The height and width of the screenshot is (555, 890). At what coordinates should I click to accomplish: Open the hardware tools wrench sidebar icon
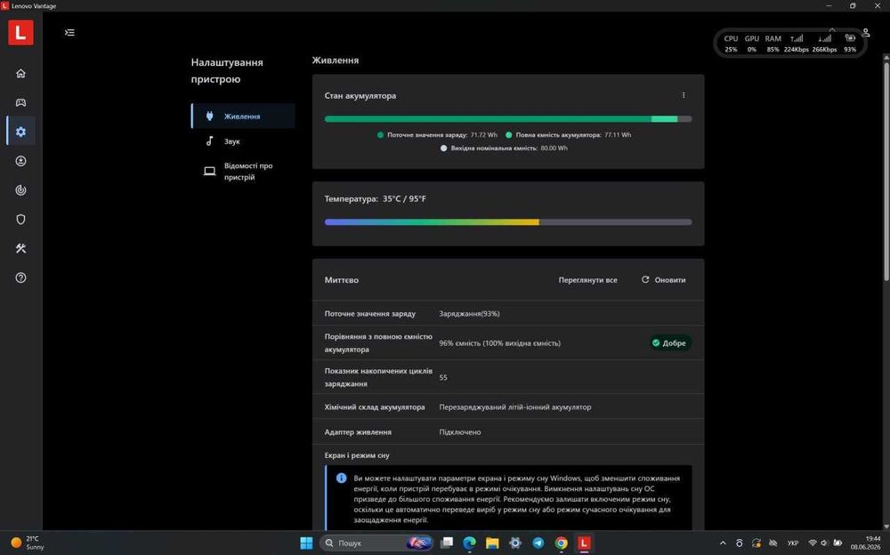pos(21,248)
